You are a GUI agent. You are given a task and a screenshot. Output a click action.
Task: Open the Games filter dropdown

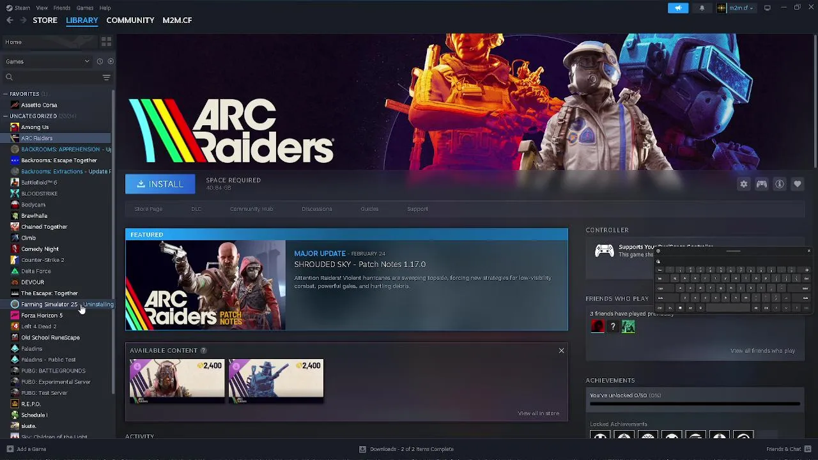click(47, 61)
